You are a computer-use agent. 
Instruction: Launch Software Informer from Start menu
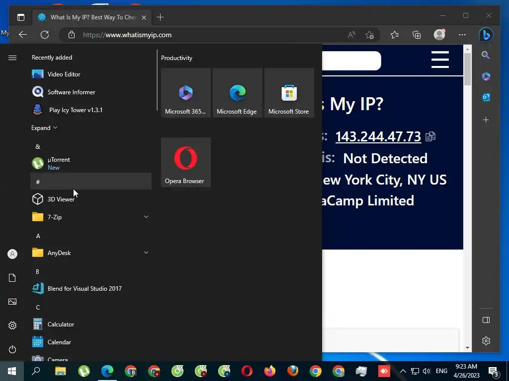pyautogui.click(x=91, y=92)
